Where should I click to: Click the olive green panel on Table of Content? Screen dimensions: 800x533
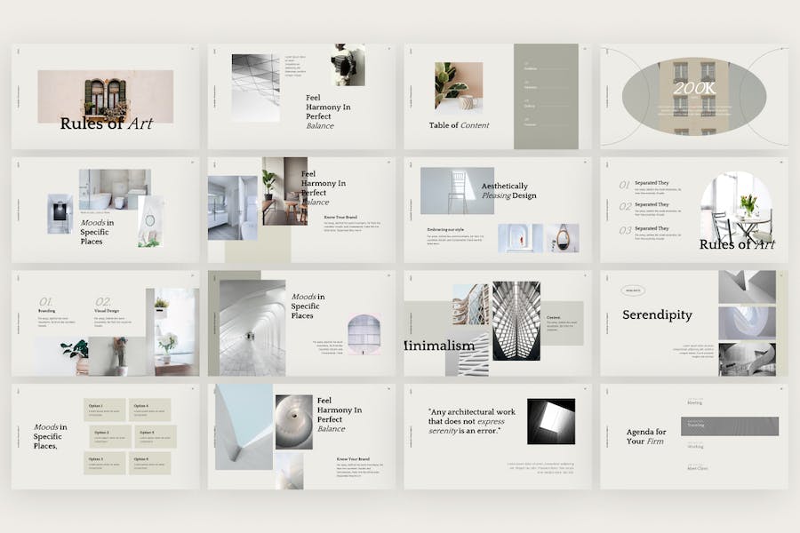point(546,97)
